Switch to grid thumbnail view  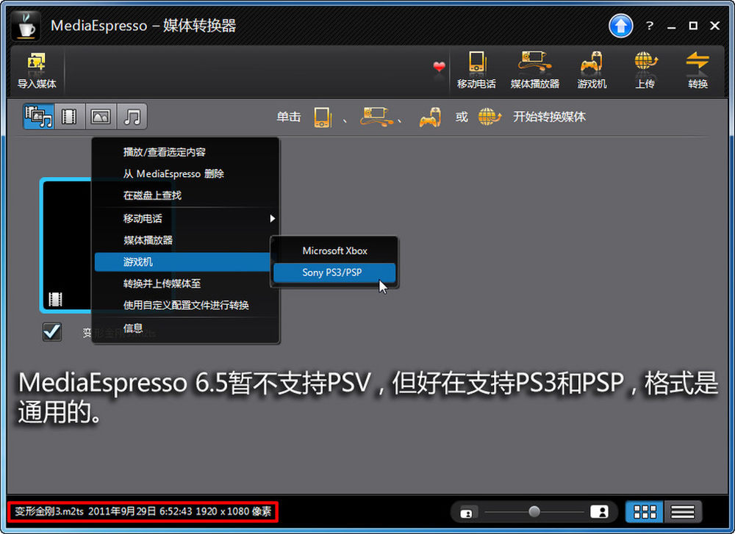(x=645, y=511)
